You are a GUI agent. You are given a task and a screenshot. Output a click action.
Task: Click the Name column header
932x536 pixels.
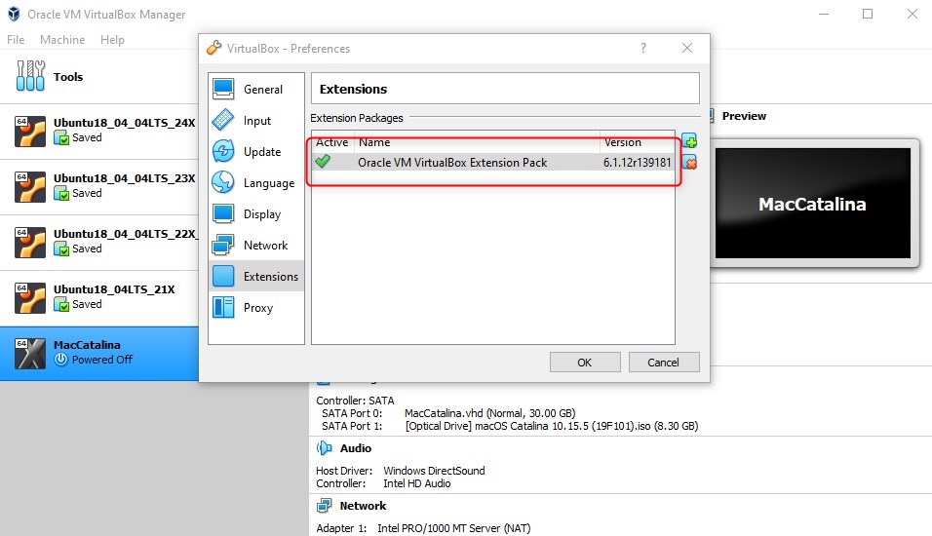tap(478, 142)
